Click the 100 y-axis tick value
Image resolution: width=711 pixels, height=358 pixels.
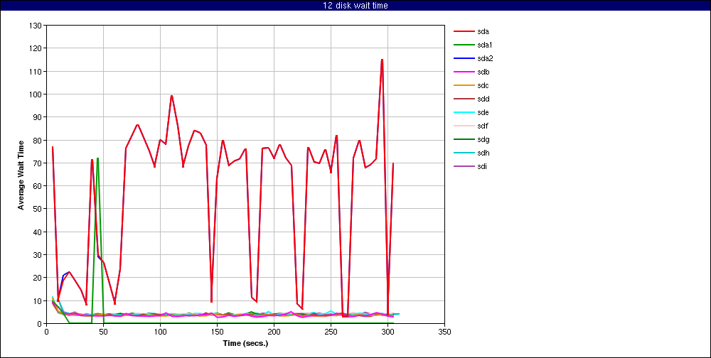(37, 94)
